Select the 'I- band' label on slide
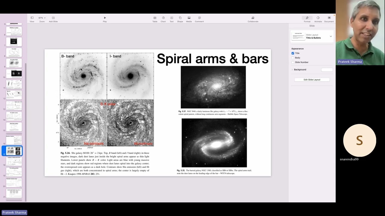Screen dimensions: 385x216 [x=115, y=56]
